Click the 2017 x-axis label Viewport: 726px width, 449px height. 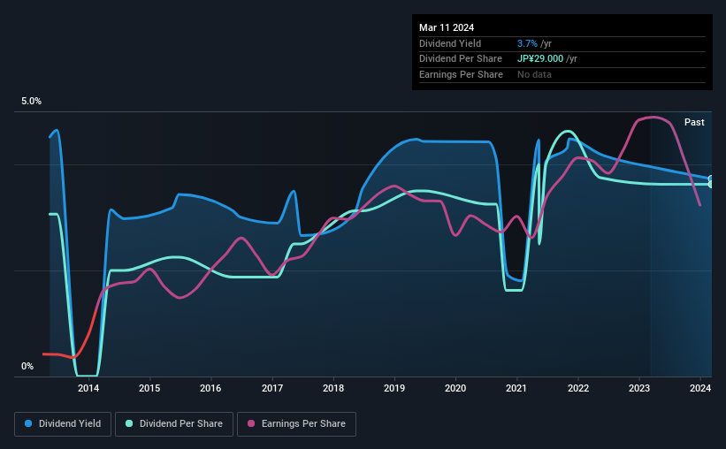272,388
